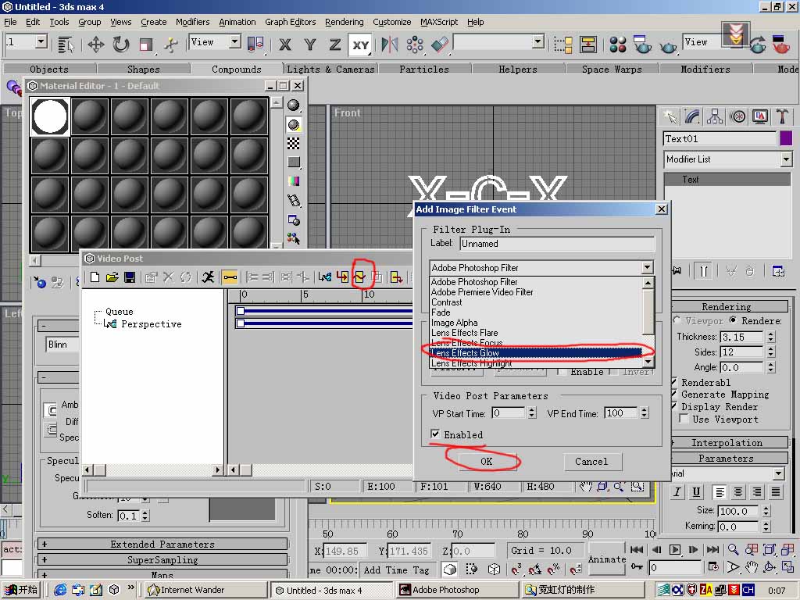Image resolution: width=800 pixels, height=600 pixels.
Task: Expand the Extended Parameters rollout
Action: [162, 544]
